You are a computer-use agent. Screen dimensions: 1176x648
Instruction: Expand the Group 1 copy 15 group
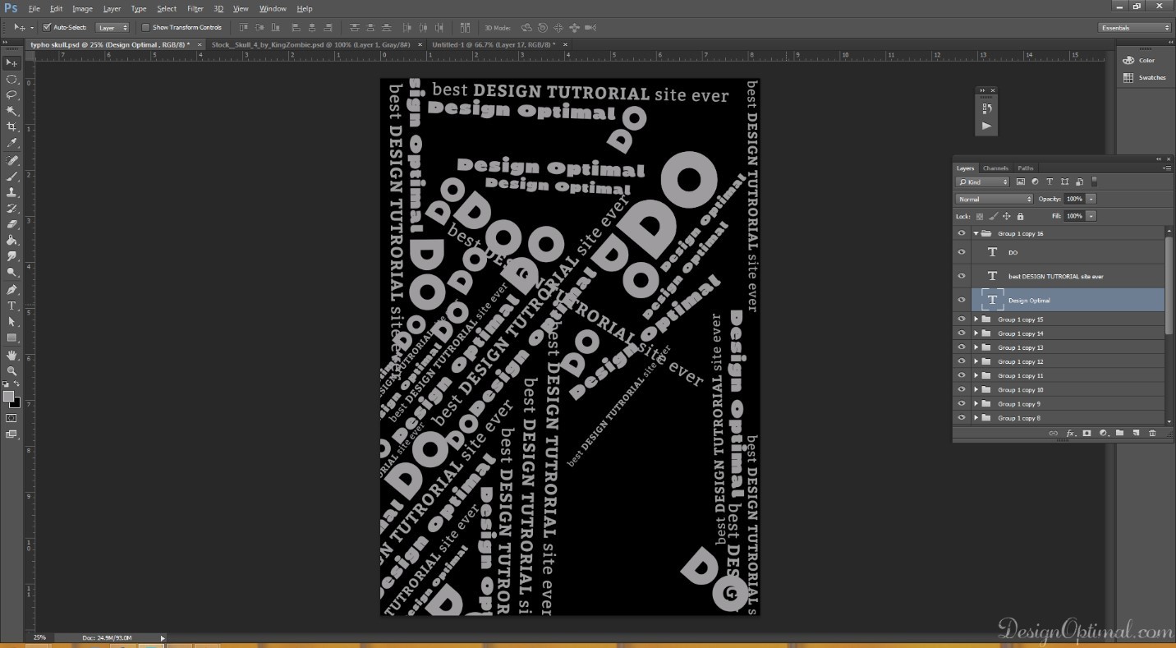976,319
